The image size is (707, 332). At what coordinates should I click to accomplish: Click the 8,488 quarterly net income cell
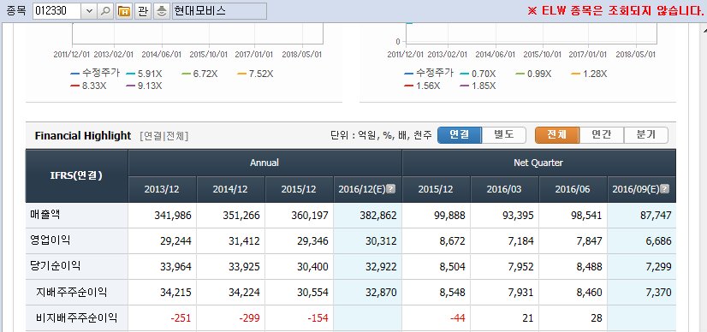click(x=573, y=267)
